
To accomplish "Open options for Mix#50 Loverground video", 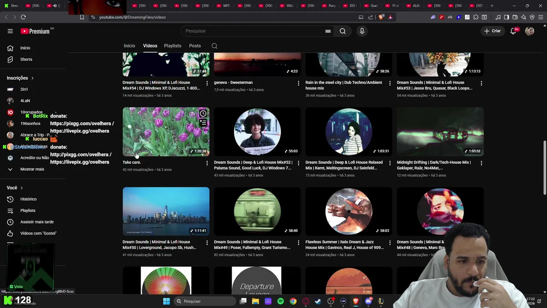I will click(x=207, y=243).
